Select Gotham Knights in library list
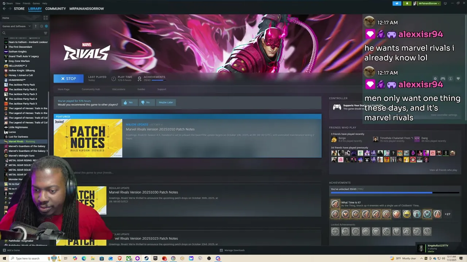Image resolution: width=467 pixels, height=262 pixels. [18, 51]
